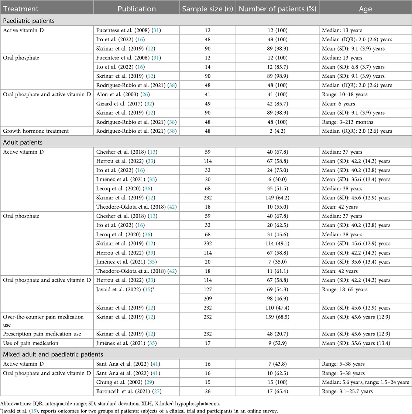Click the Publication column header

tap(137, 9)
